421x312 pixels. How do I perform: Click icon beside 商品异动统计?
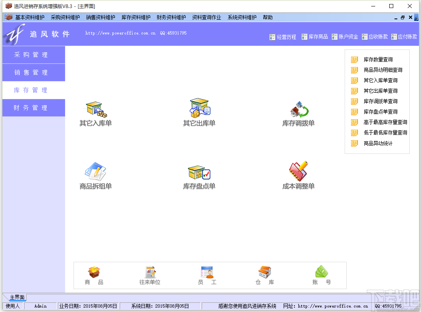(x=354, y=143)
